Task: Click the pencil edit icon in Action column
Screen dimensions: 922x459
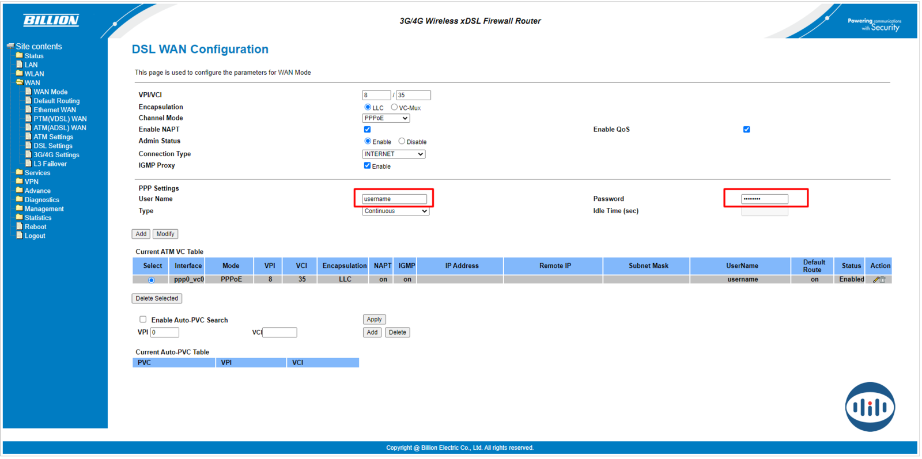Action: click(x=876, y=280)
